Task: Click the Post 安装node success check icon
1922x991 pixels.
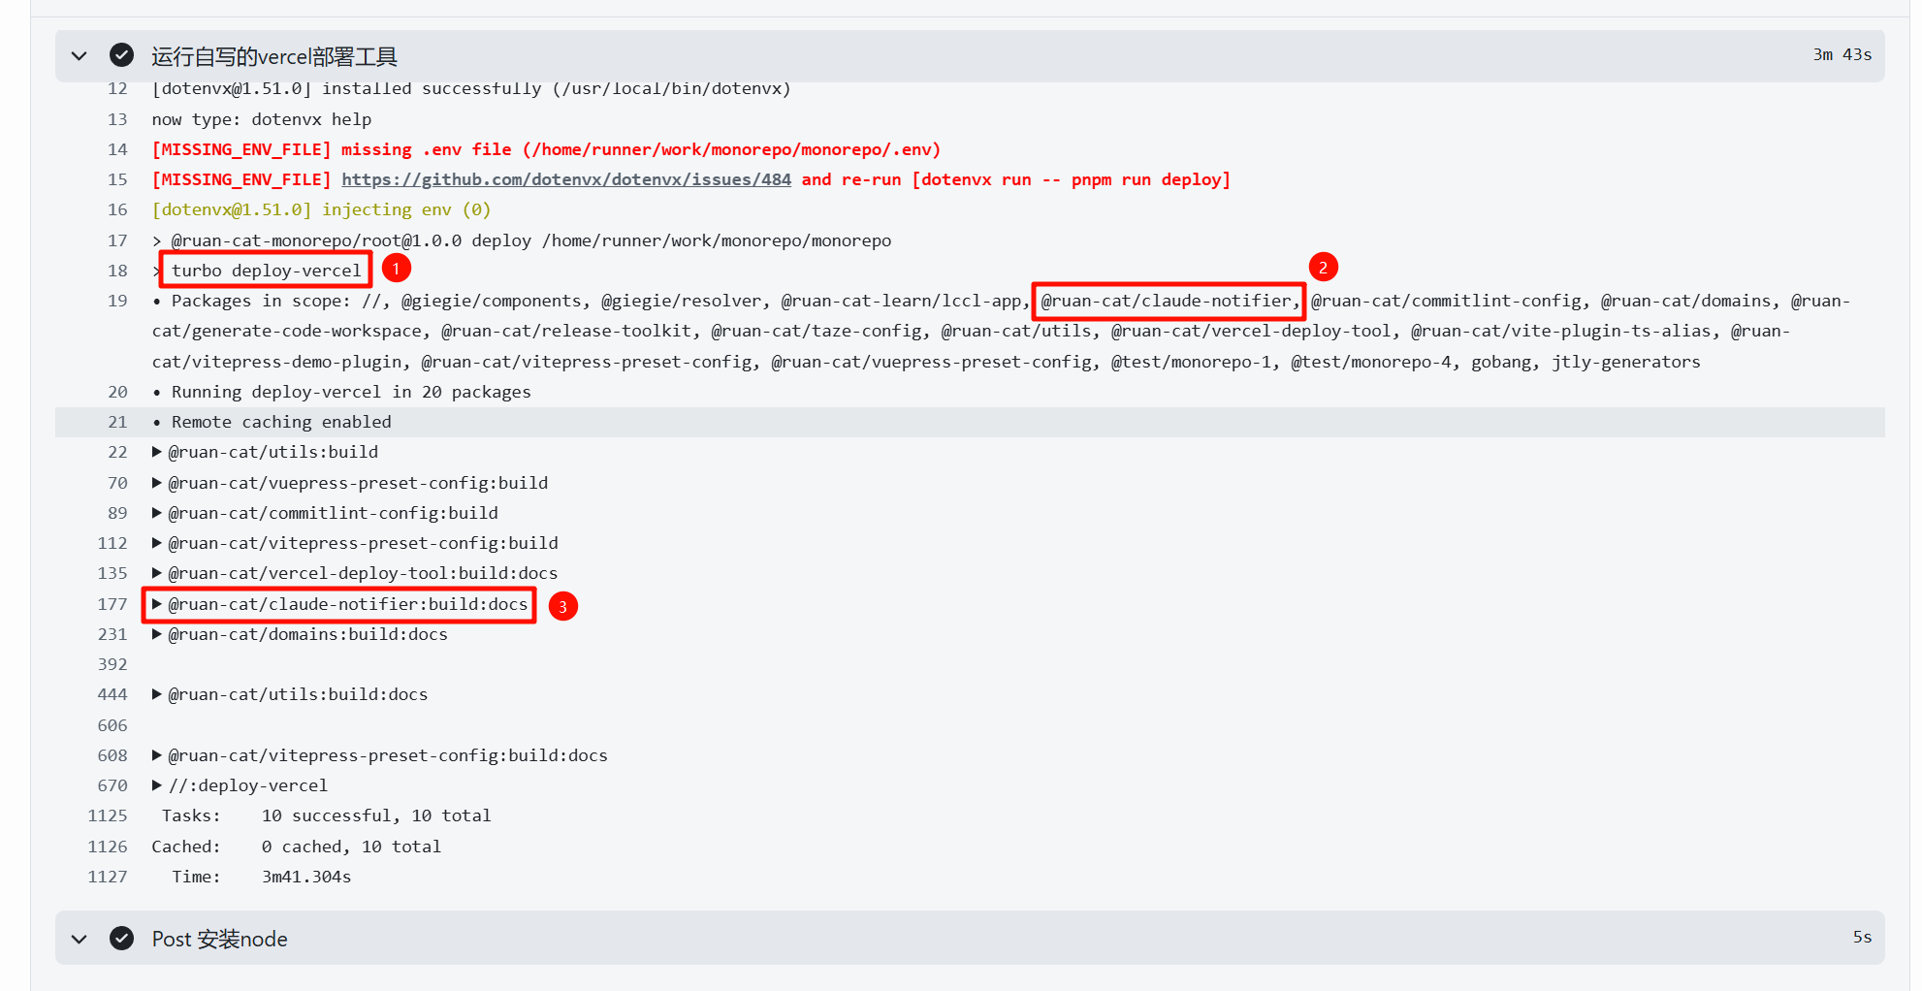Action: tap(121, 939)
